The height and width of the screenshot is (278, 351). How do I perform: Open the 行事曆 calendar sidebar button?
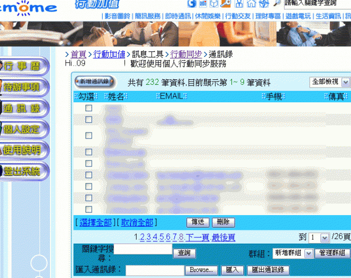24,66
